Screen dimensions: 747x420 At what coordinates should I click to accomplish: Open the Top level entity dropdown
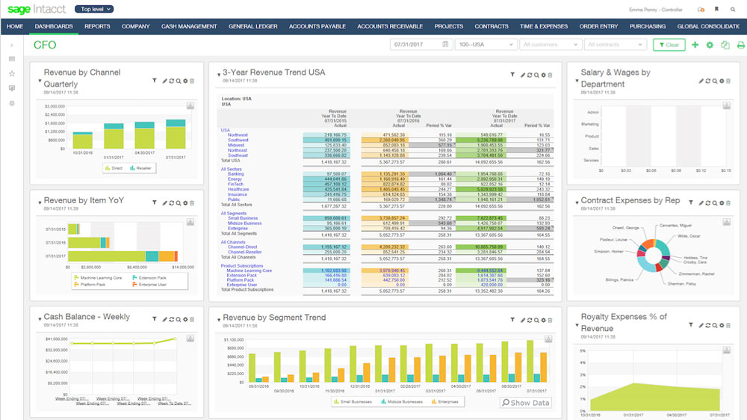(94, 9)
